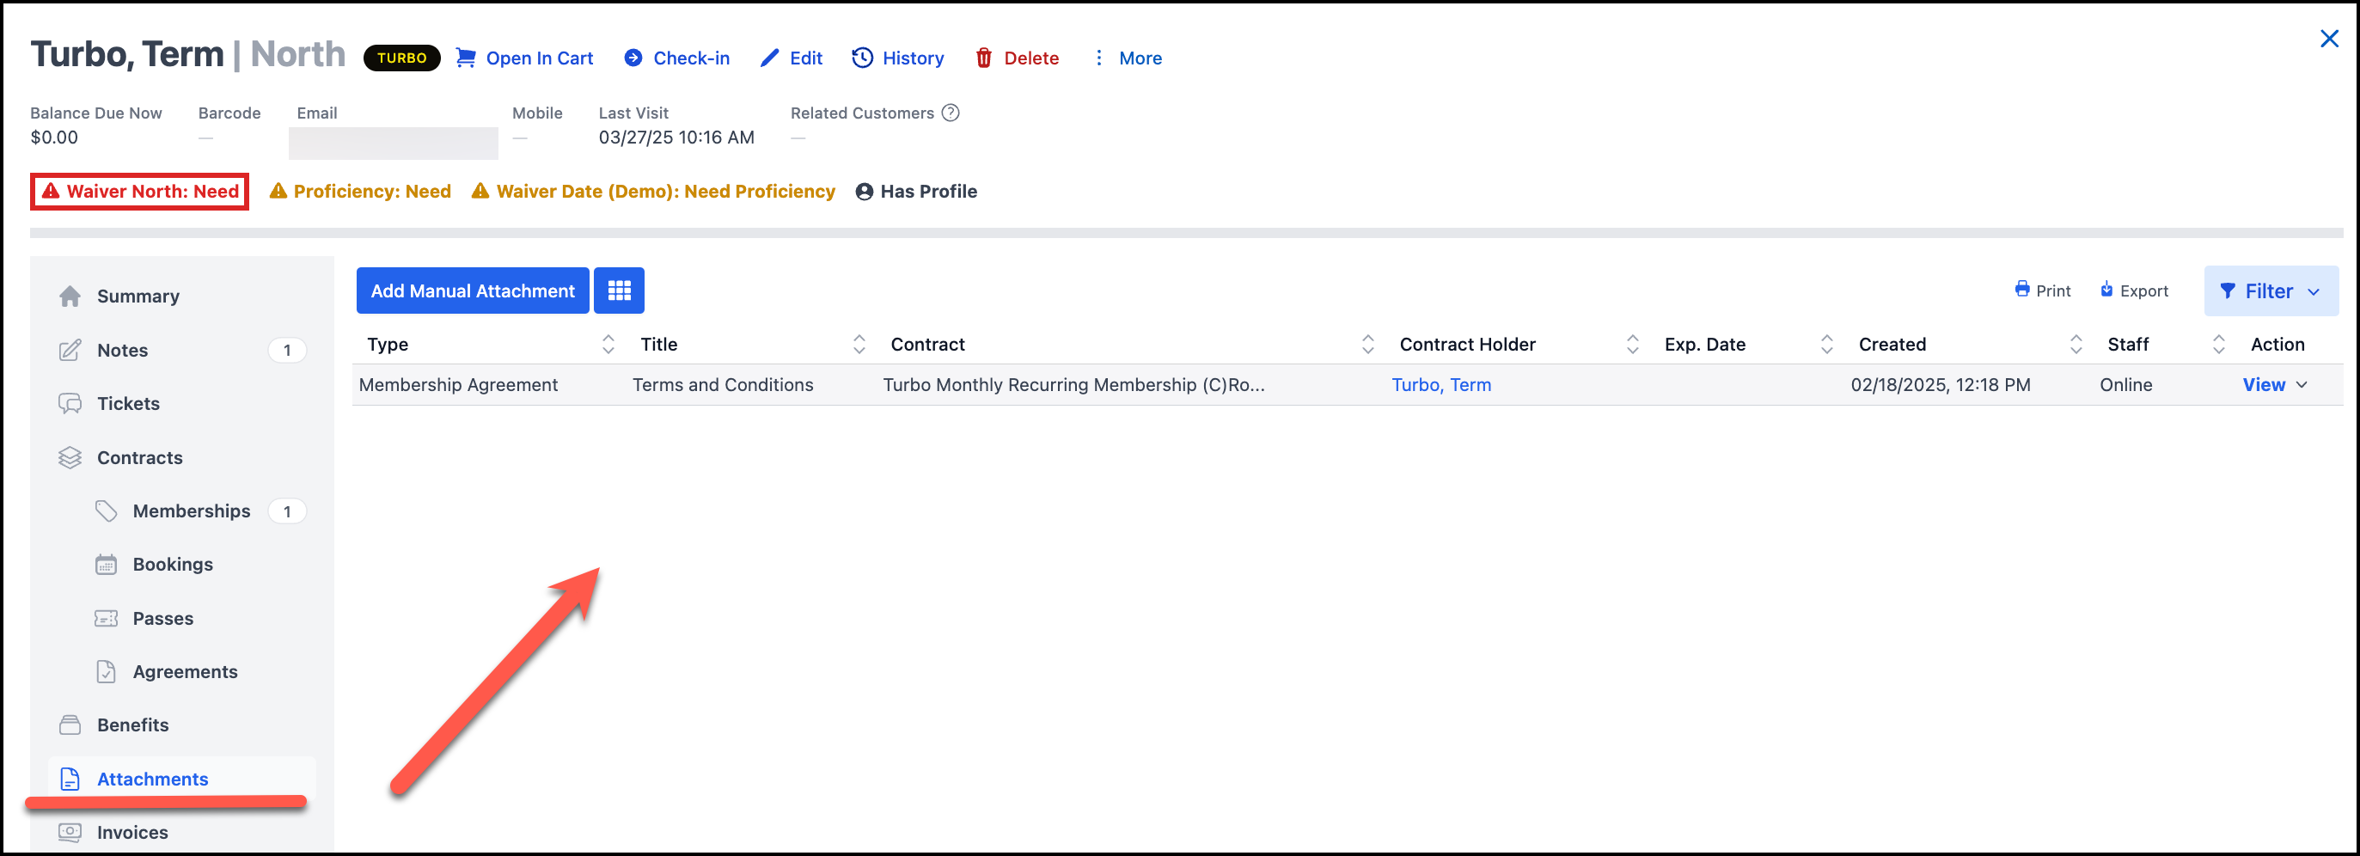Click the Tickets speech bubble icon
The width and height of the screenshot is (2360, 856).
[70, 403]
